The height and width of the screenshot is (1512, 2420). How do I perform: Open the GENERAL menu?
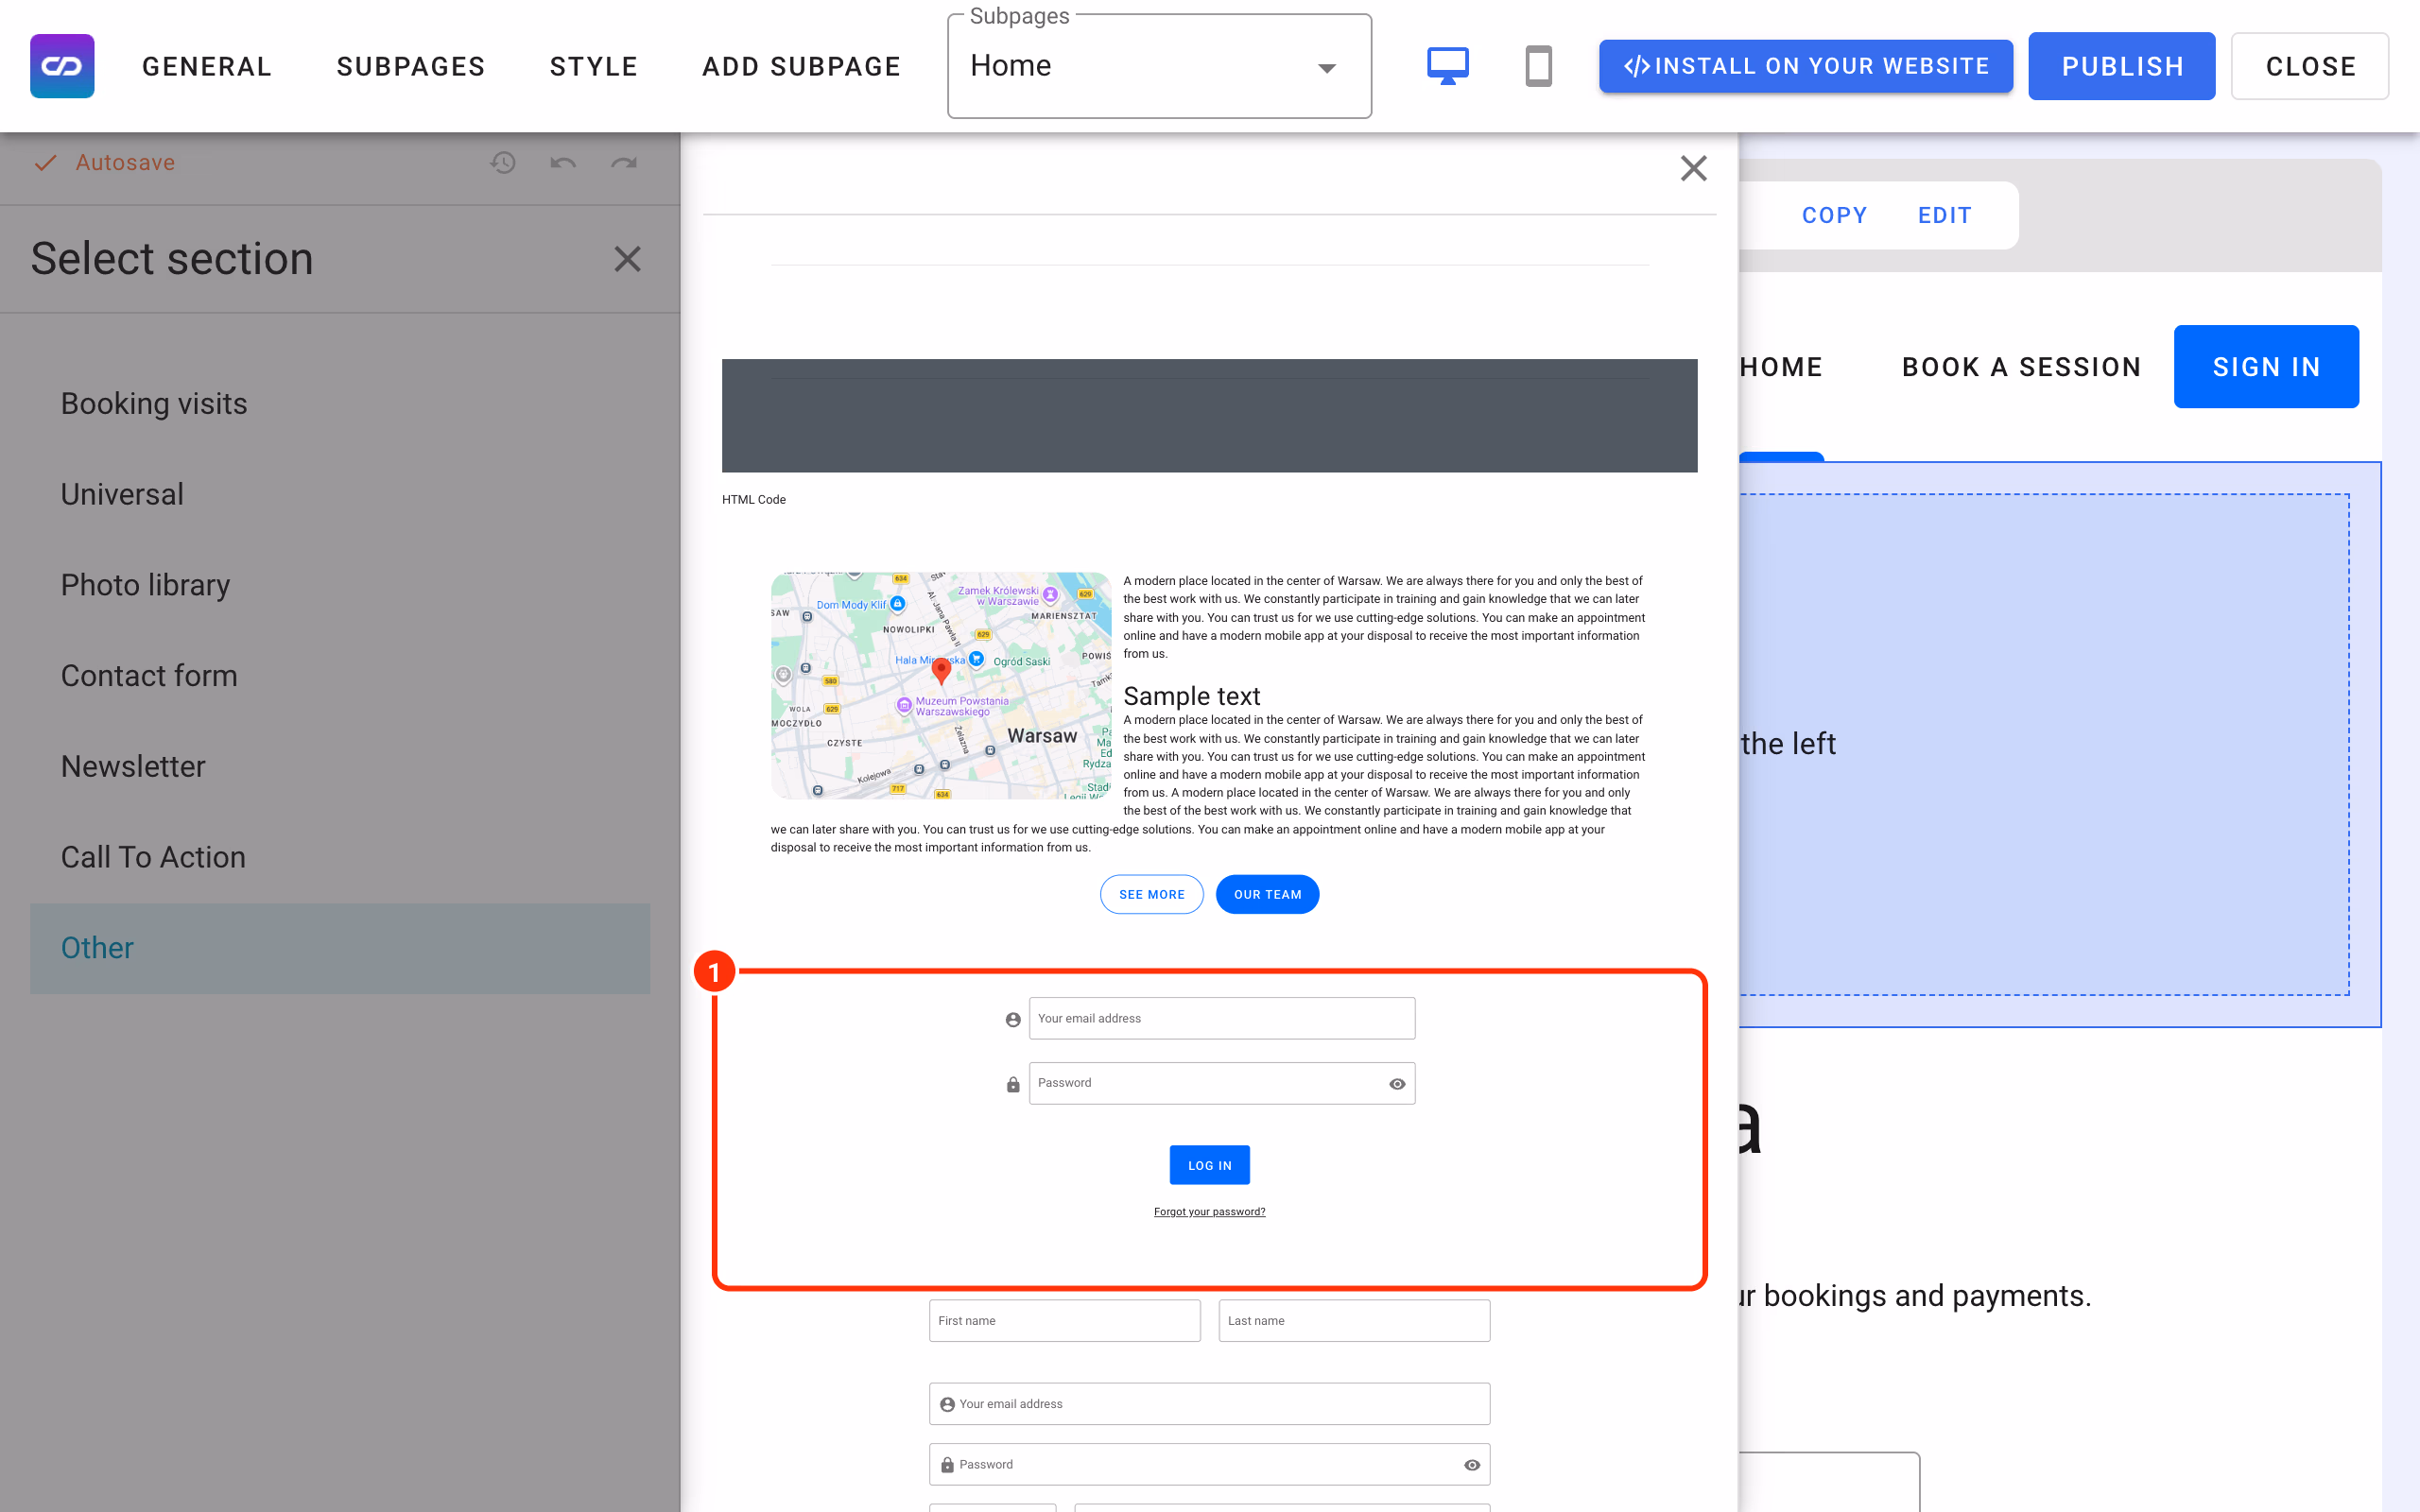tap(207, 66)
